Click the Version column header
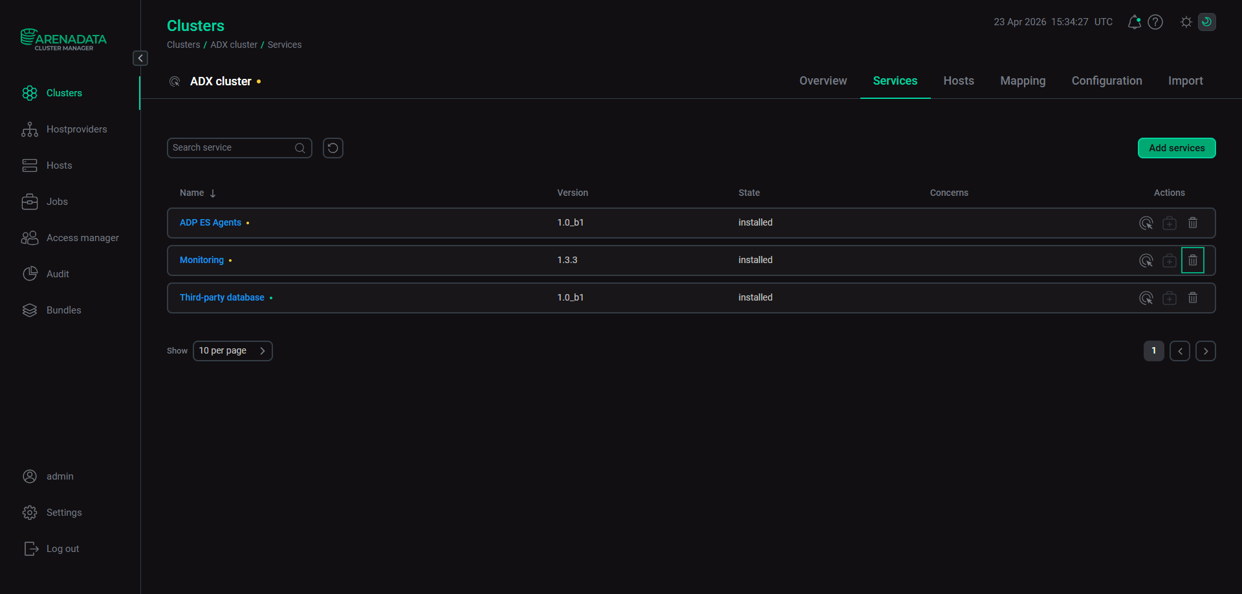This screenshot has width=1242, height=594. pos(572,193)
